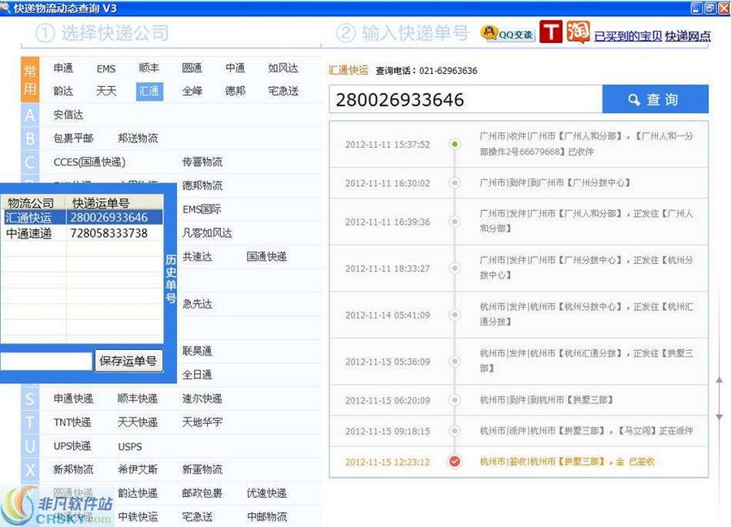Image resolution: width=731 pixels, height=527 pixels.
Task: Choose EMS国际 courier
Action: tap(201, 210)
